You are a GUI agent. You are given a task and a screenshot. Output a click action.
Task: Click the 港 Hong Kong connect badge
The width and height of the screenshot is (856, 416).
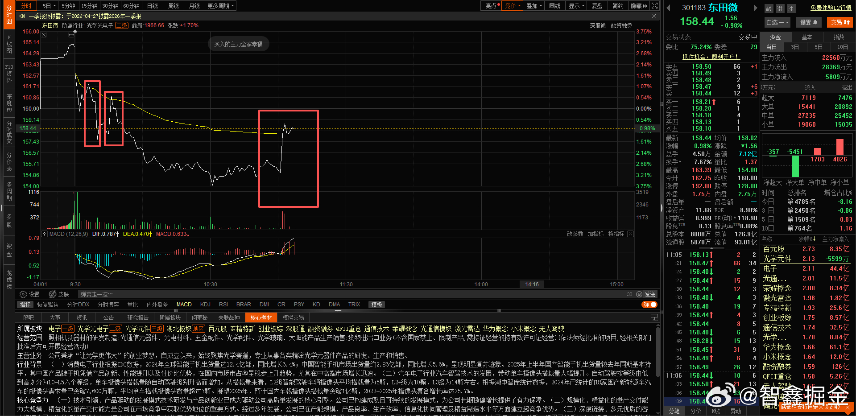780,8
